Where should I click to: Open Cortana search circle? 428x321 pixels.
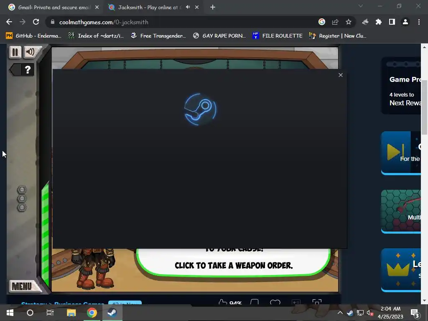click(30, 313)
